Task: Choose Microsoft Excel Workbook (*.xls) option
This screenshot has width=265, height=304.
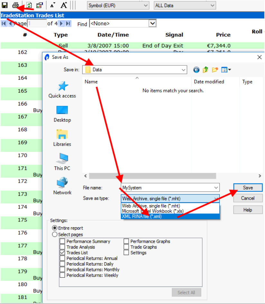Action: coord(153,211)
